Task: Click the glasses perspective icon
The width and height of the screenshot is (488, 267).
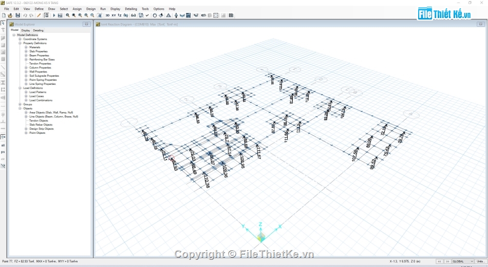Action: point(133,15)
